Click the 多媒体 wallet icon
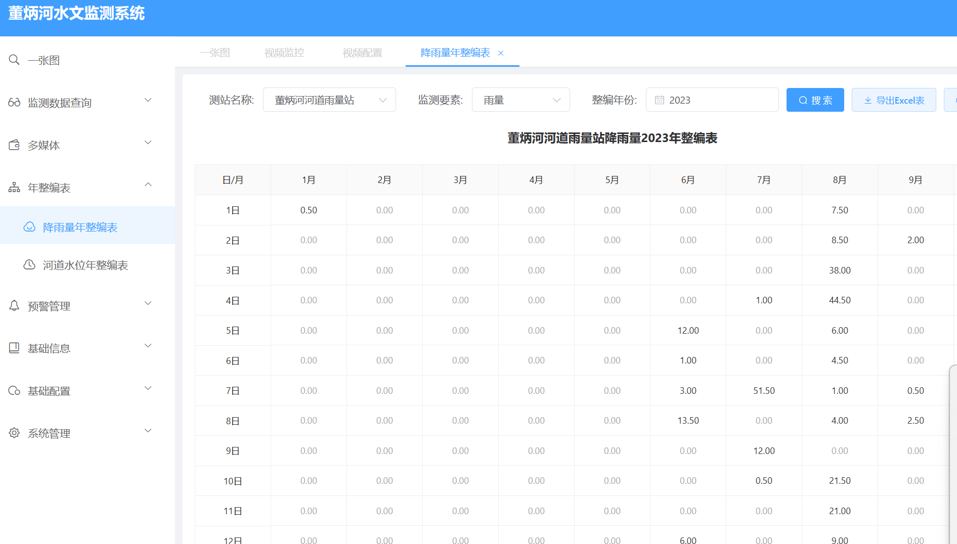Screen dimensions: 957x544 14,145
